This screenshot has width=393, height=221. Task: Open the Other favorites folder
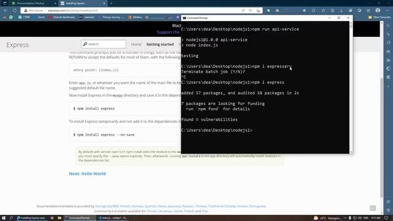379,17
